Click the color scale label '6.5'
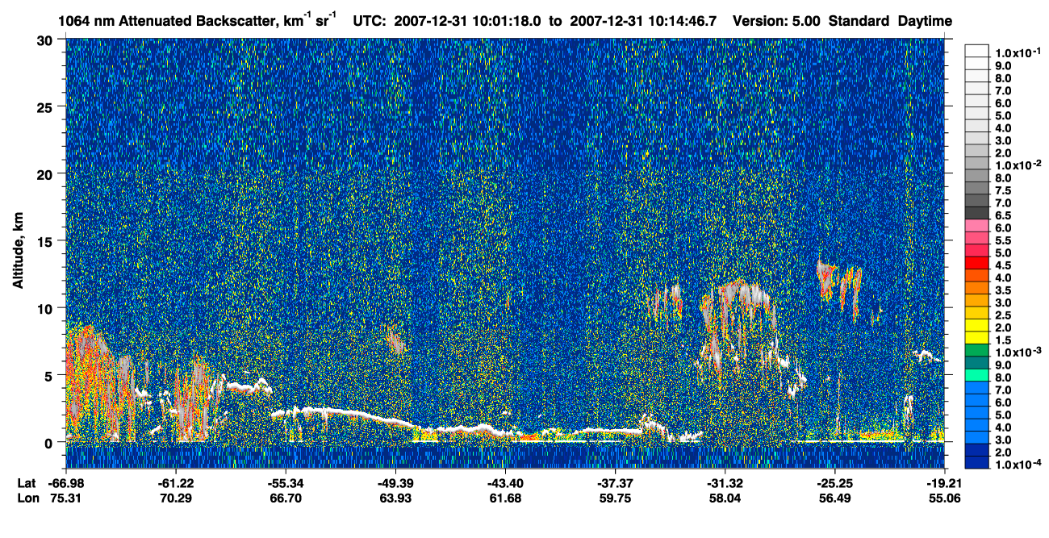The height and width of the screenshot is (538, 1049). point(1003,215)
